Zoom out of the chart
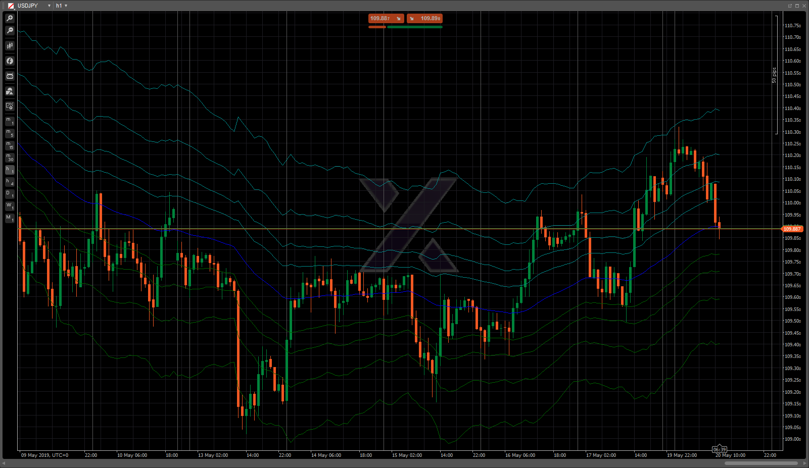The image size is (809, 468). coord(10,31)
